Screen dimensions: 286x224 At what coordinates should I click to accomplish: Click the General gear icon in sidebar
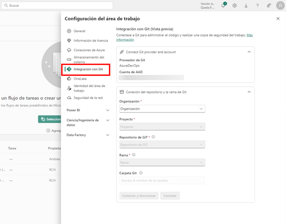(x=69, y=31)
